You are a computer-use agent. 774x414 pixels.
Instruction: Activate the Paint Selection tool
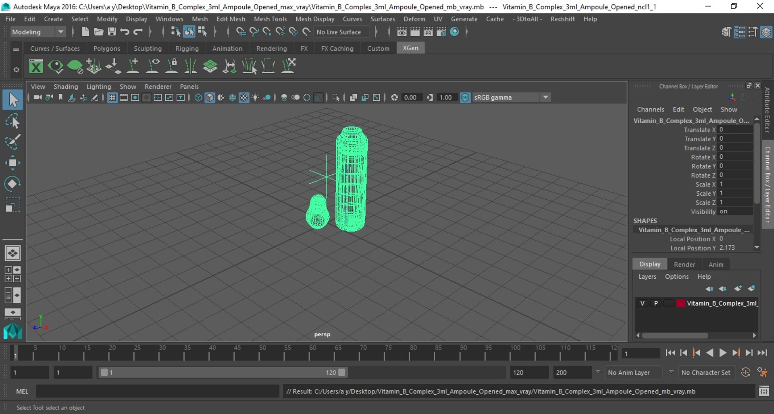[x=12, y=142]
